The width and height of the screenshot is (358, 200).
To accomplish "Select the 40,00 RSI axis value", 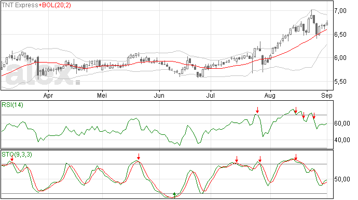I will pyautogui.click(x=342, y=140).
